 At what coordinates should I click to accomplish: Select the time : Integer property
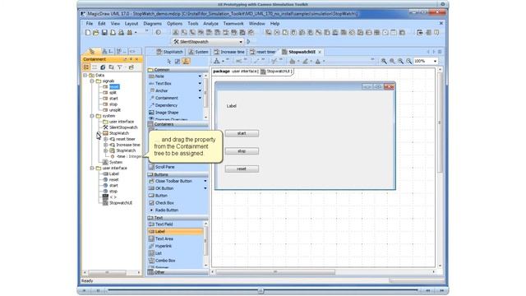pyautogui.click(x=127, y=156)
